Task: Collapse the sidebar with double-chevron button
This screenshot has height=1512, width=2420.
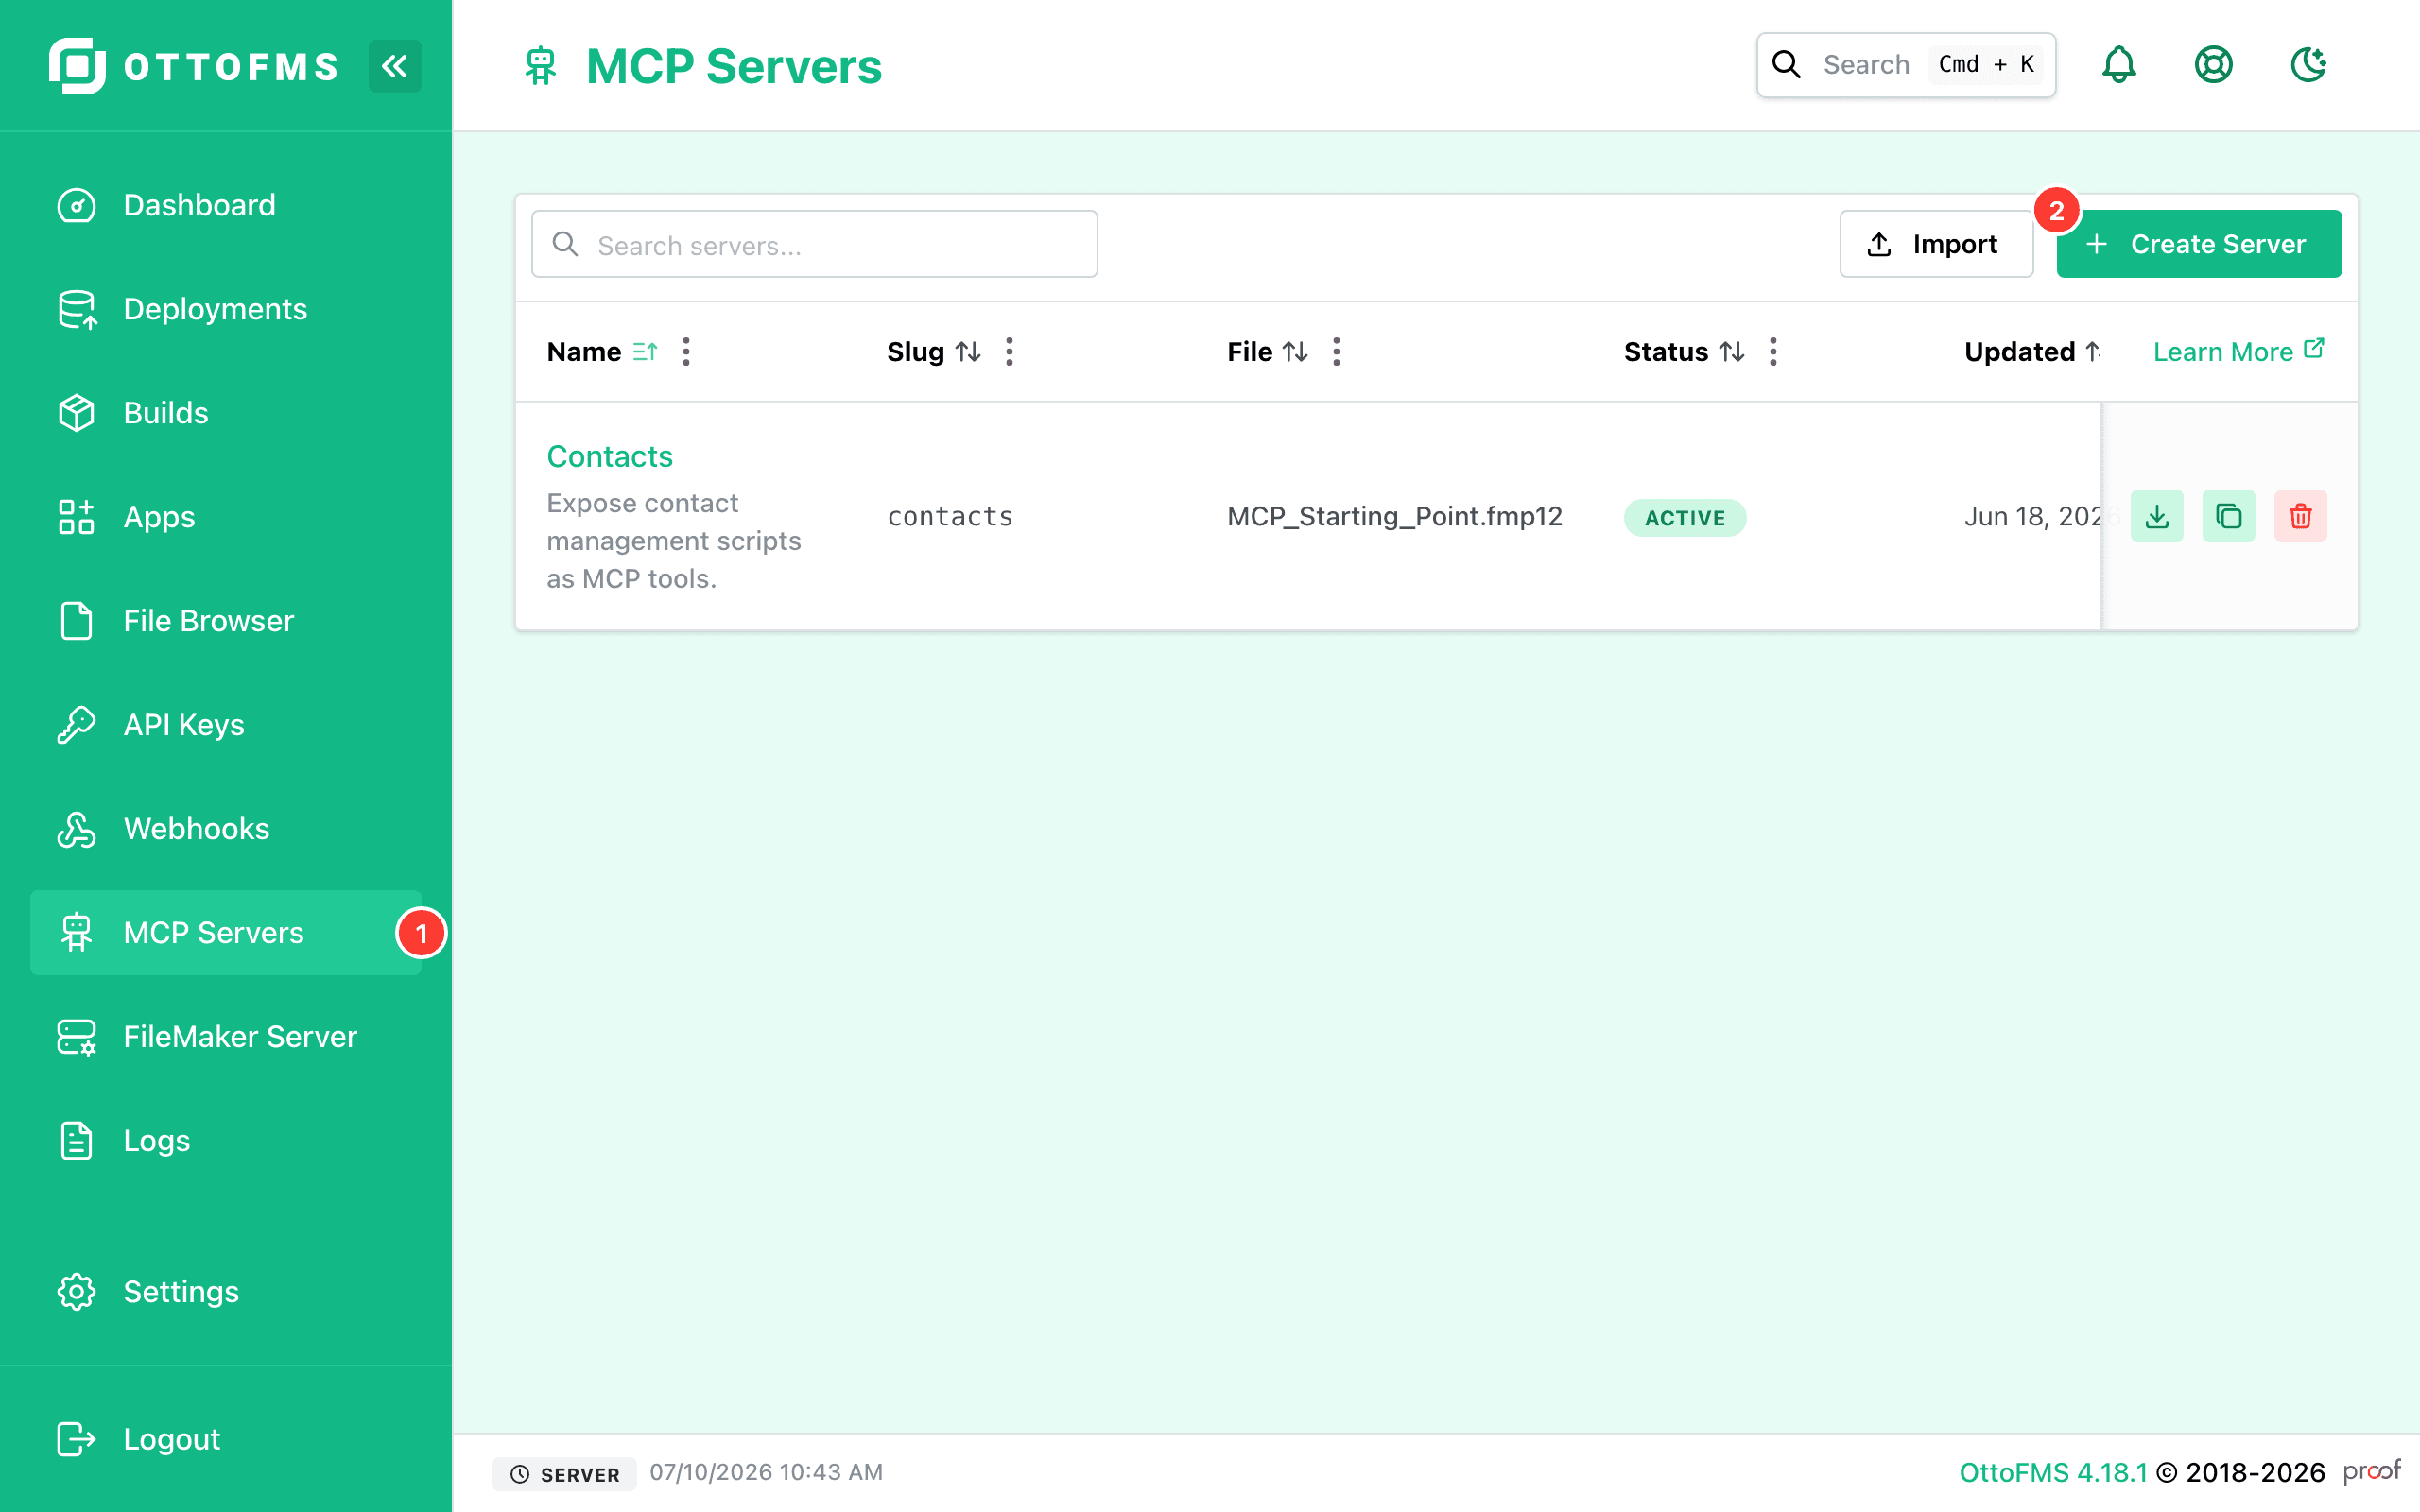Action: [394, 66]
